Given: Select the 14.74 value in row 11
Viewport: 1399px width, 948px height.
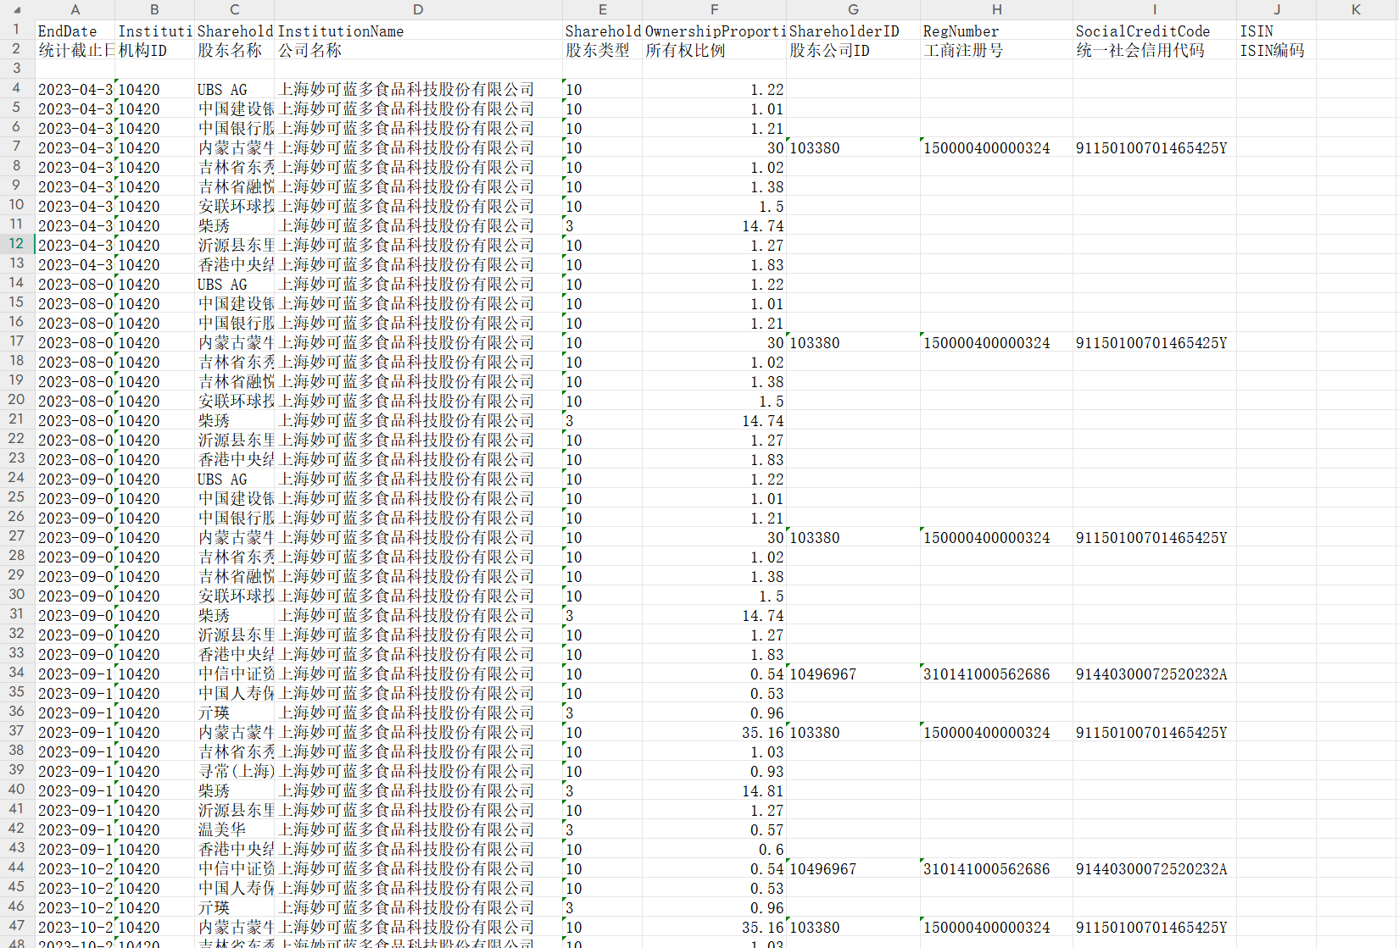Looking at the screenshot, I should pyautogui.click(x=714, y=226).
